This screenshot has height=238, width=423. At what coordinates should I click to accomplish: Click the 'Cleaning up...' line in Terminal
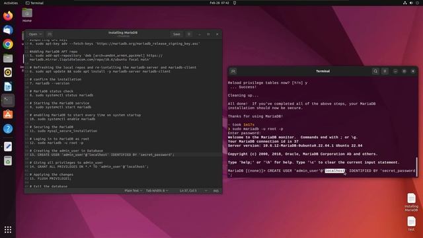(243, 95)
